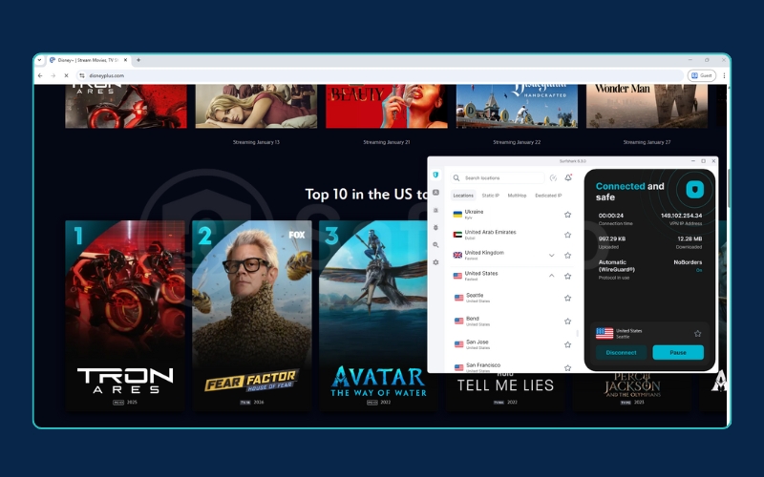Select the Locations tab
This screenshot has width=764, height=477.
click(463, 196)
